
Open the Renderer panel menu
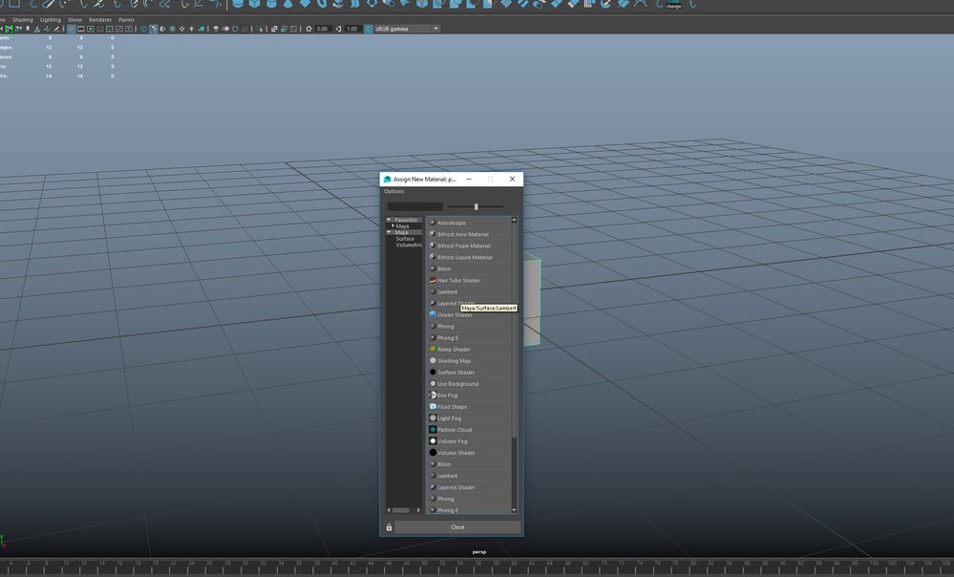[x=100, y=19]
